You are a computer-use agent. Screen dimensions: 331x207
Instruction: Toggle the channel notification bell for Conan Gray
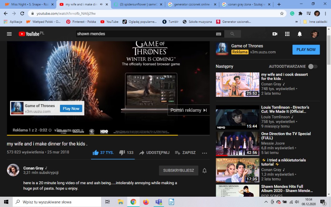click(205, 170)
